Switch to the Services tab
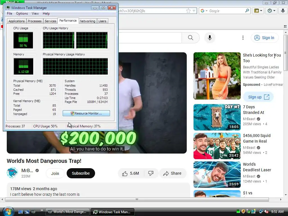288x216 pixels. [x=50, y=21]
